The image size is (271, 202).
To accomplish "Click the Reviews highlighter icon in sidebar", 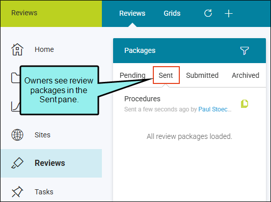I will coord(17,163).
